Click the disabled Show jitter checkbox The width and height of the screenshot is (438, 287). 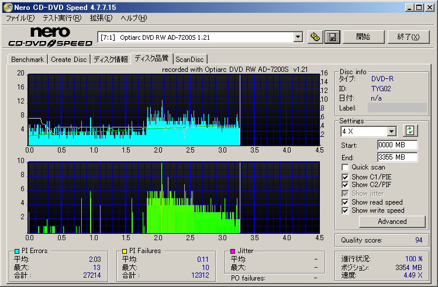click(x=345, y=193)
